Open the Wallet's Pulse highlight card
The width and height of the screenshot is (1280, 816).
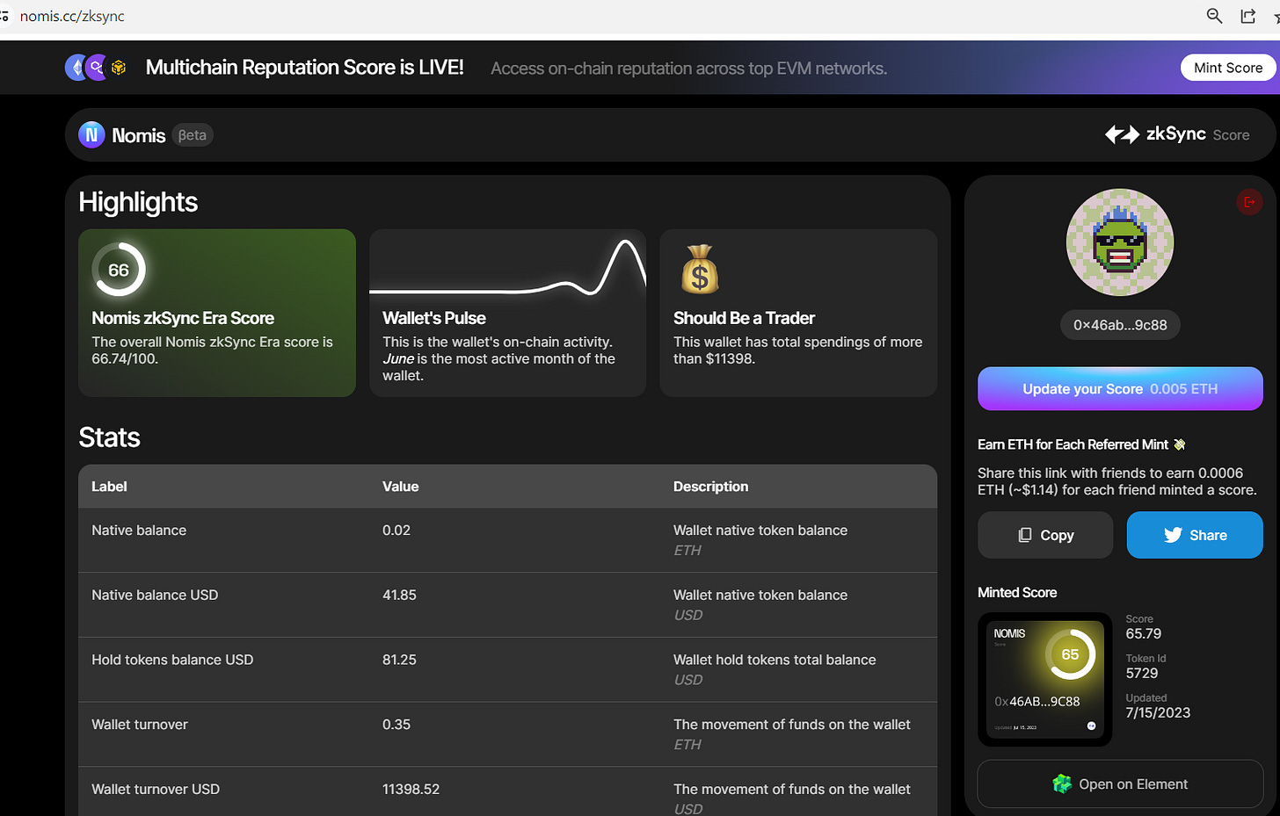pyautogui.click(x=507, y=313)
